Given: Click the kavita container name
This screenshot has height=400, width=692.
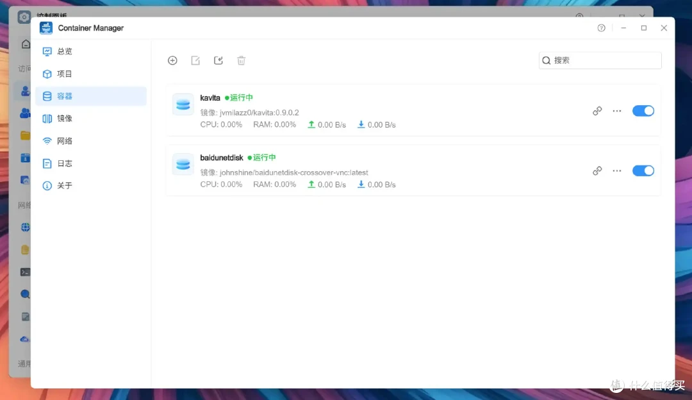Looking at the screenshot, I should click(x=210, y=97).
